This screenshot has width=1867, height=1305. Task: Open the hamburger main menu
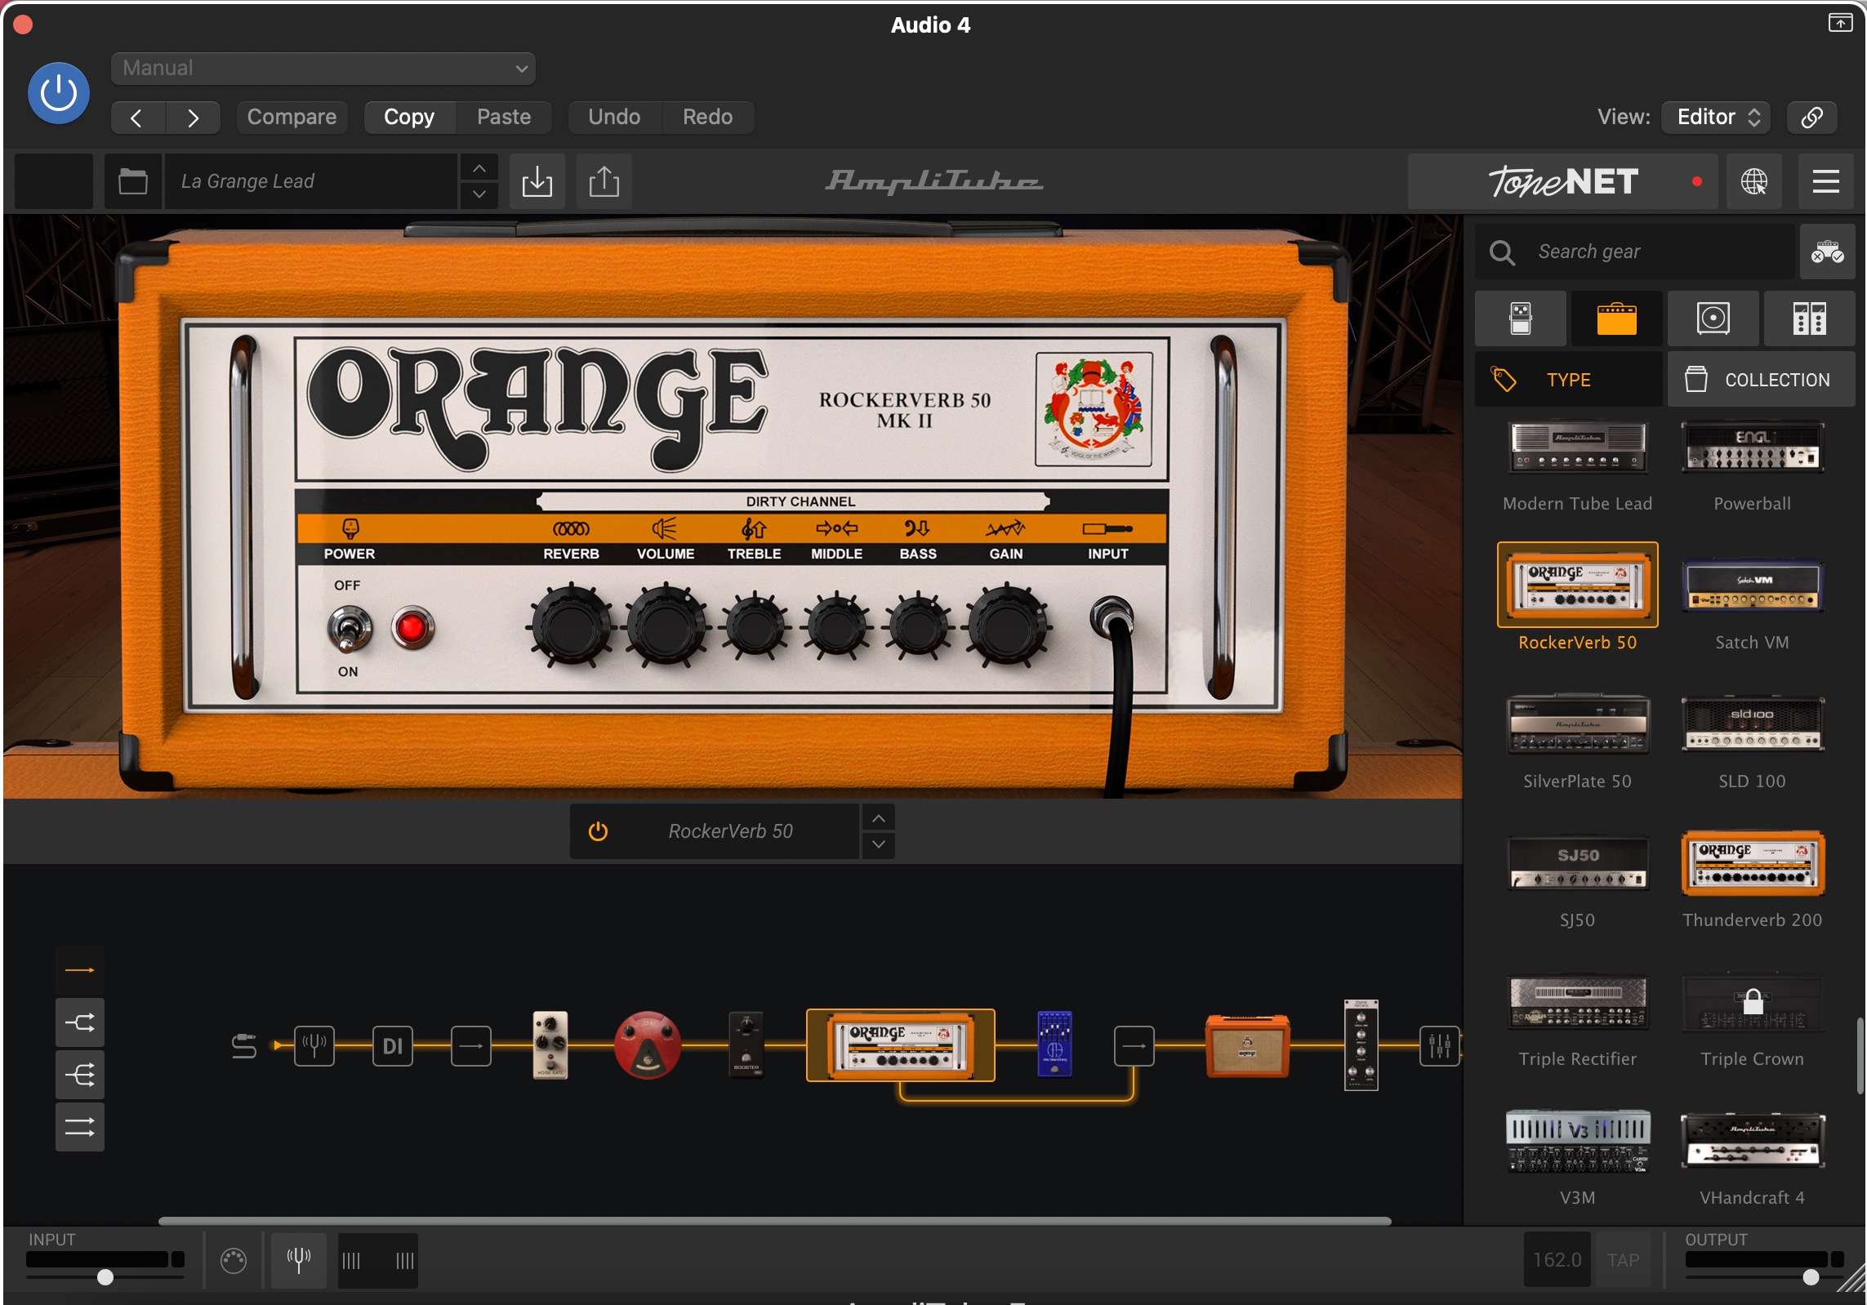tap(1825, 181)
